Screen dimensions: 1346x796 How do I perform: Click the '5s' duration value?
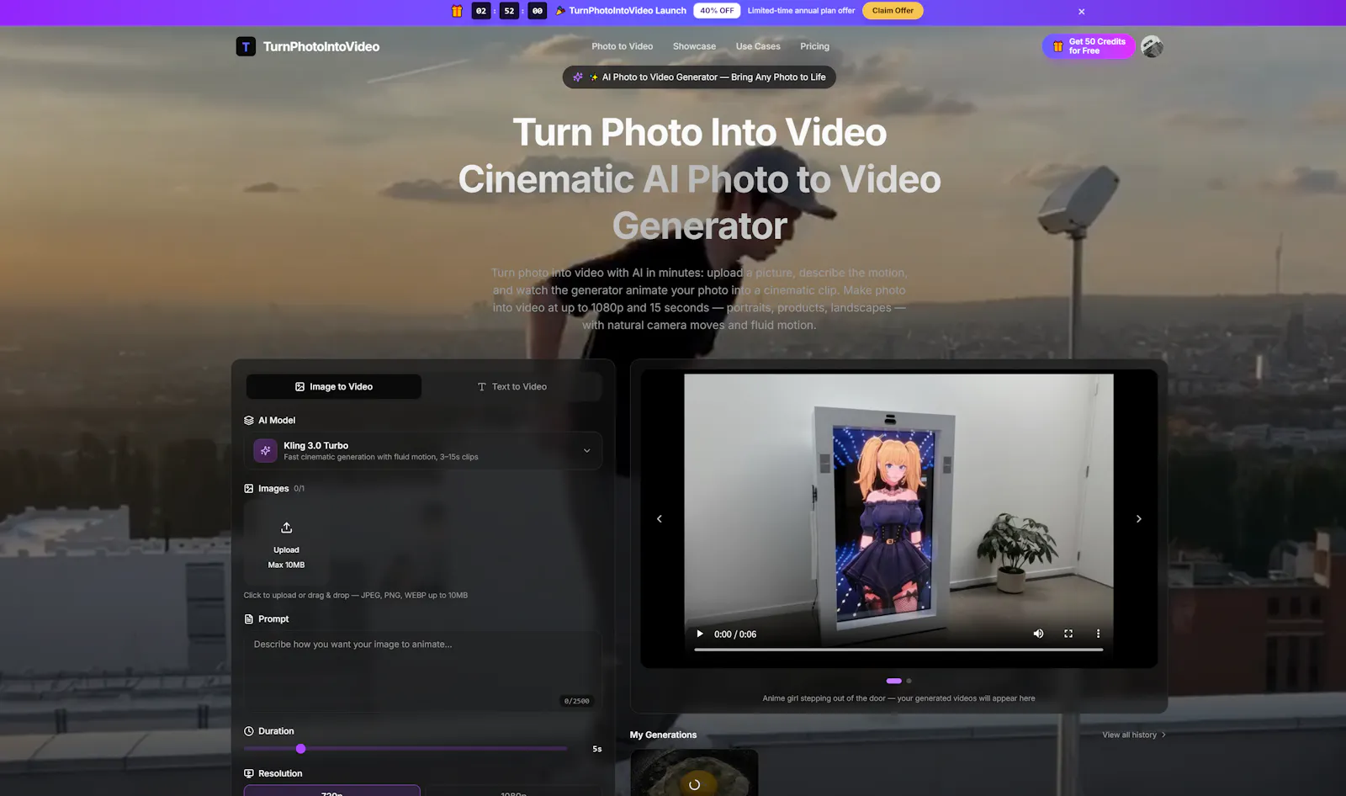click(x=597, y=749)
